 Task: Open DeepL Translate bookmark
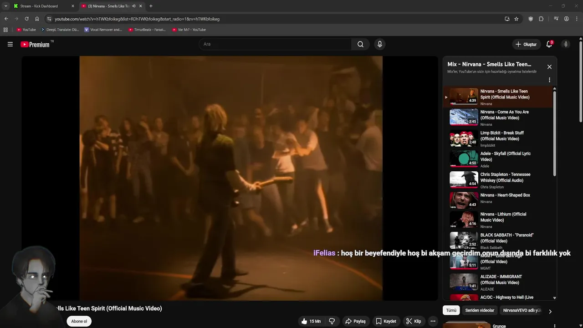pyautogui.click(x=60, y=30)
